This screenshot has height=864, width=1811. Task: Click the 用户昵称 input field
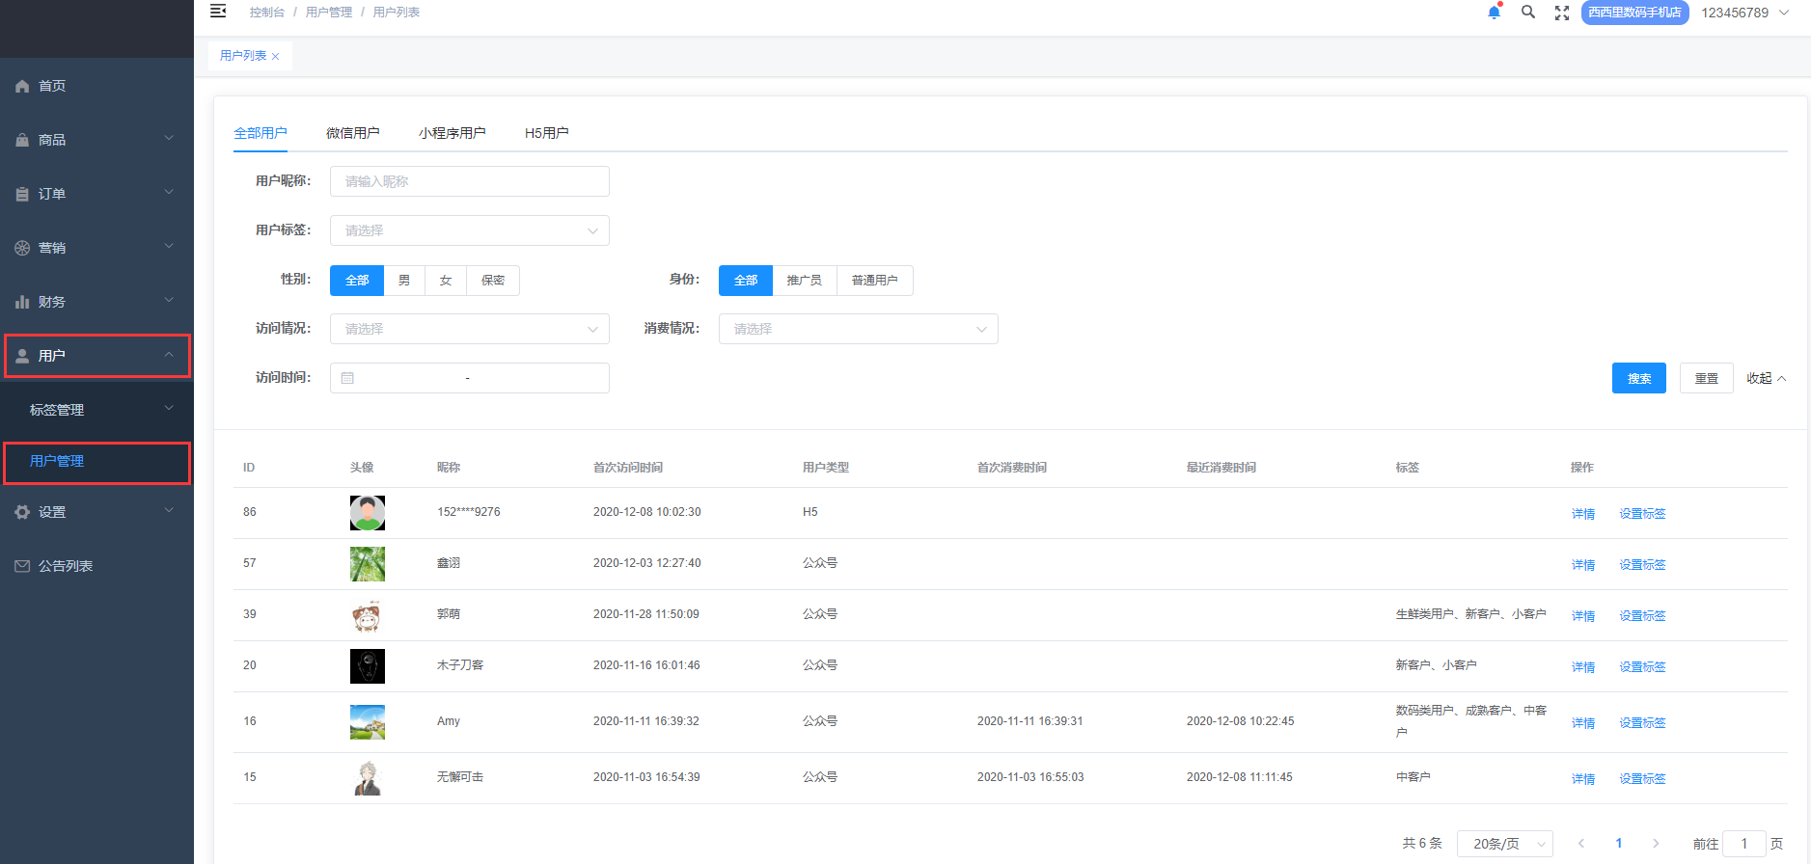470,181
